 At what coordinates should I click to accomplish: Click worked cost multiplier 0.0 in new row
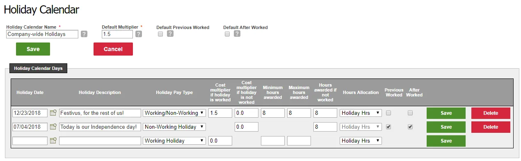click(220, 141)
